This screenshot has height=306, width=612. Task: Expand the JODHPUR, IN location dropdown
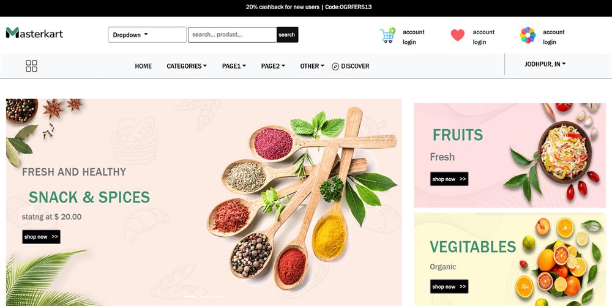tap(545, 64)
